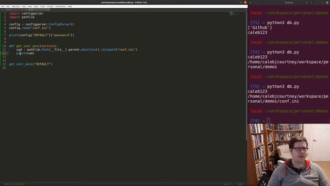Open the Find menu
Screen dimensions: 330x186
[24, 6]
